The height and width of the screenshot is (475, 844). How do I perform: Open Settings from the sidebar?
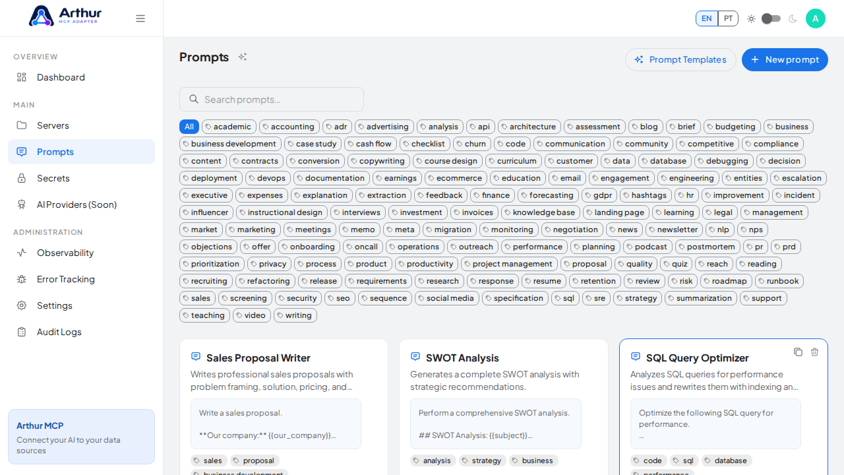coord(82,305)
